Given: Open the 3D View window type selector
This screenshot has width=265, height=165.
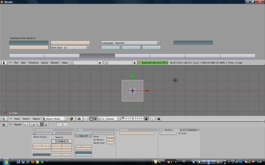Looking at the screenshot, I should 5,119.
